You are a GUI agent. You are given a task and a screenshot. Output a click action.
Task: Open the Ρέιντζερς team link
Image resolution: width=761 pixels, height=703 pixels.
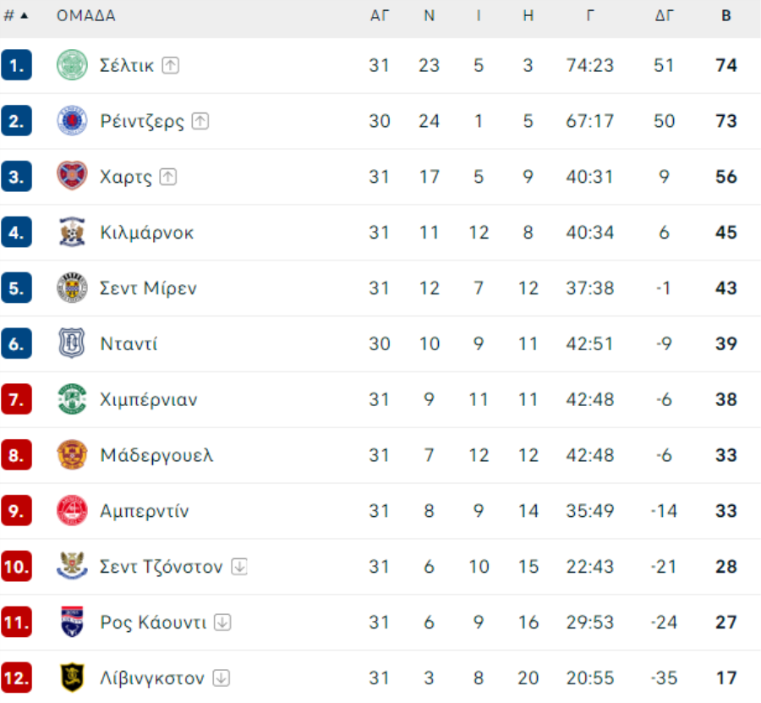pos(142,121)
